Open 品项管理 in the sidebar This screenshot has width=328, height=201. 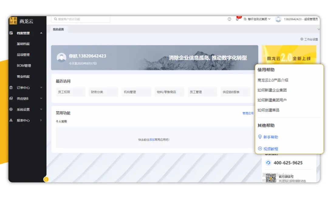coord(23,55)
